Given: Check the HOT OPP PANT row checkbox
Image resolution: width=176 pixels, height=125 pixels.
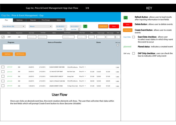Looking at the screenshot, I should (3, 72).
